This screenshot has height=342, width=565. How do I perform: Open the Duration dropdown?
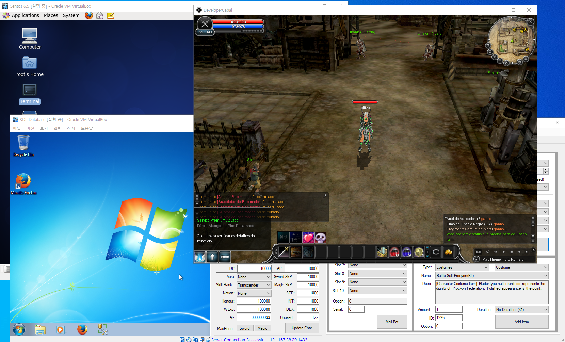[x=521, y=310]
